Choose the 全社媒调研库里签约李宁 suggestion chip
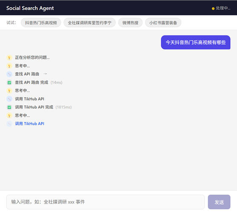This screenshot has height=213, width=237. pyautogui.click(x=90, y=23)
